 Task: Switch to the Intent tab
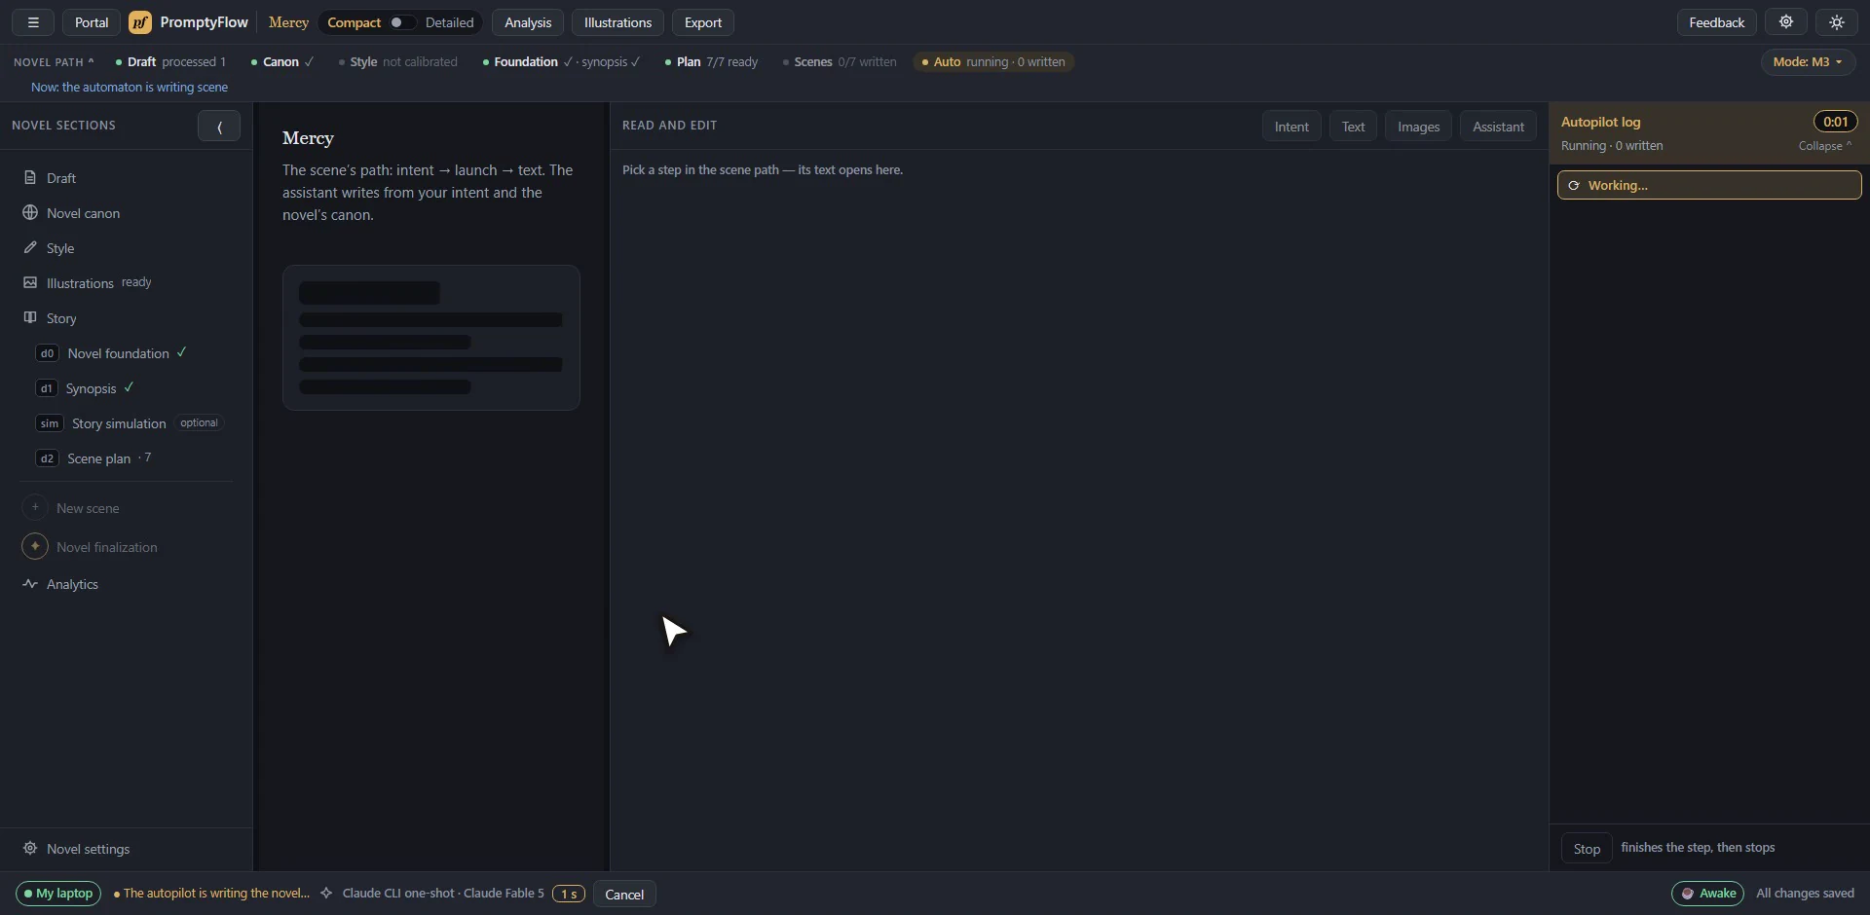pyautogui.click(x=1291, y=127)
